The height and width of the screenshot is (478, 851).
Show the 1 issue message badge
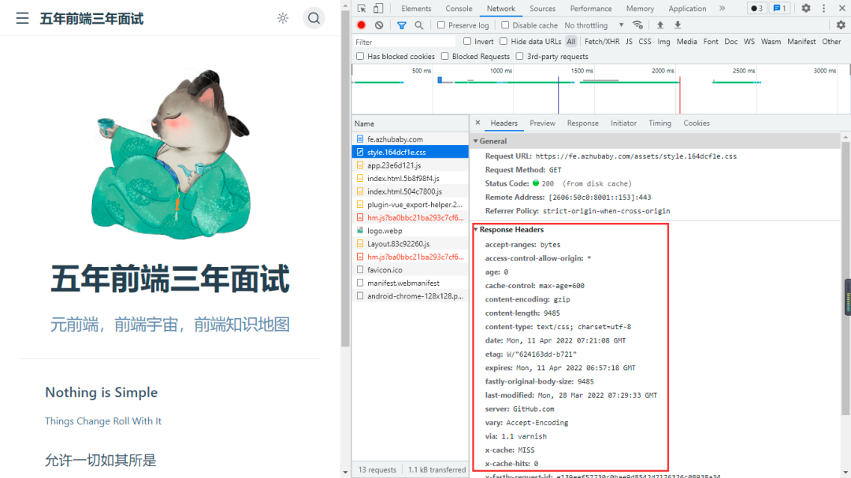pos(780,8)
